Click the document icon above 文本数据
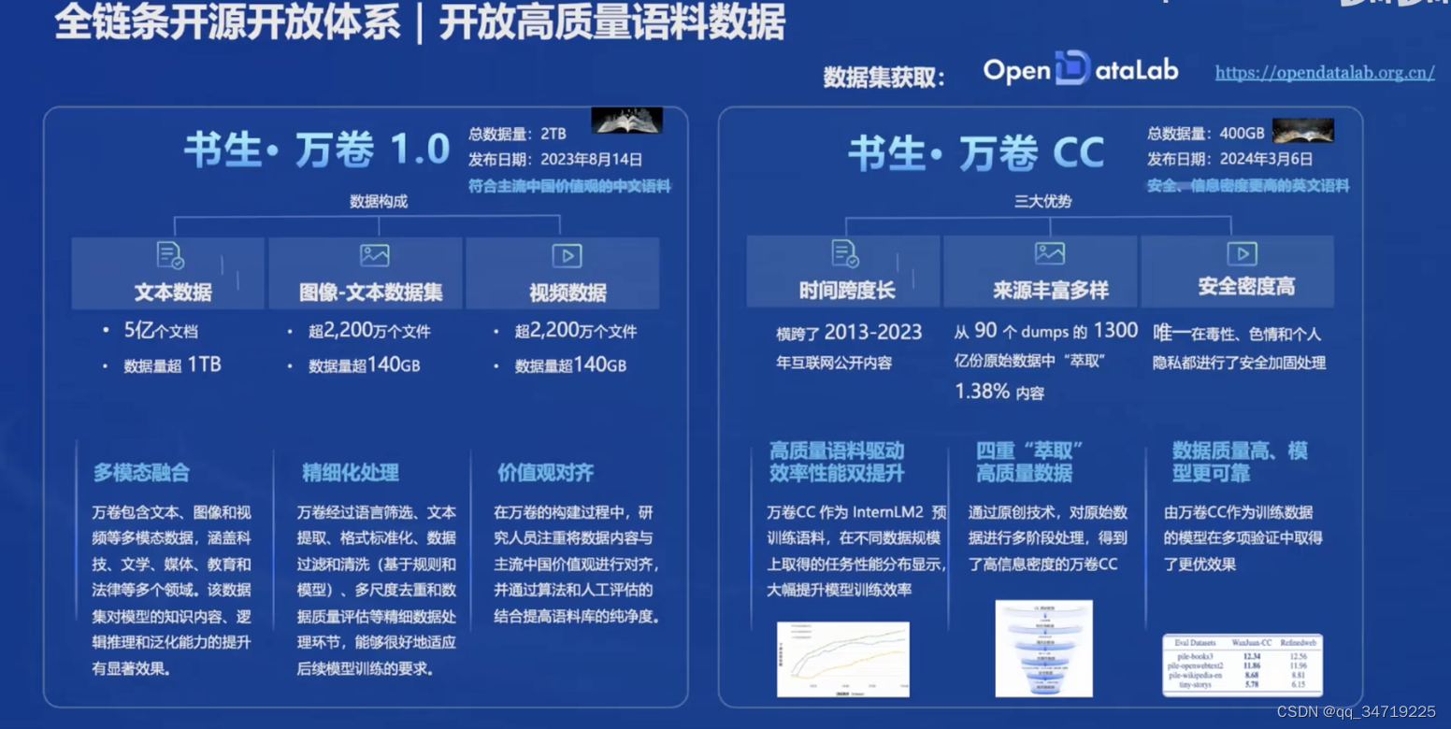 (x=170, y=255)
